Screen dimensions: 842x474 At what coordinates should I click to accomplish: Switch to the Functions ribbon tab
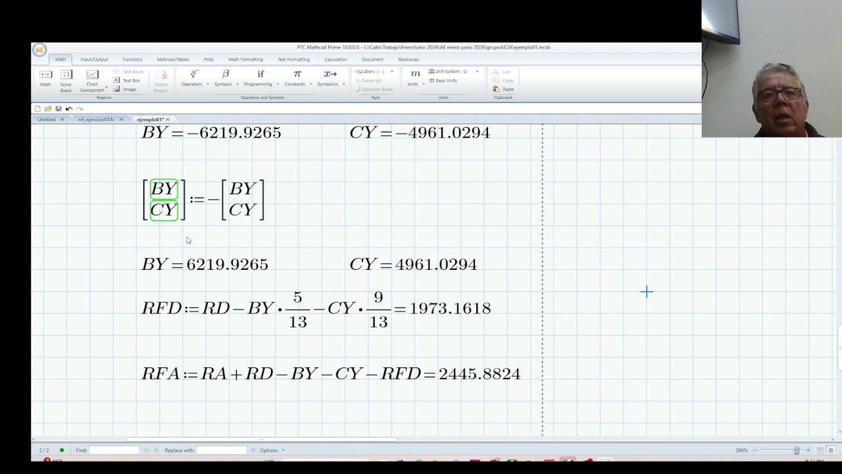pos(132,59)
